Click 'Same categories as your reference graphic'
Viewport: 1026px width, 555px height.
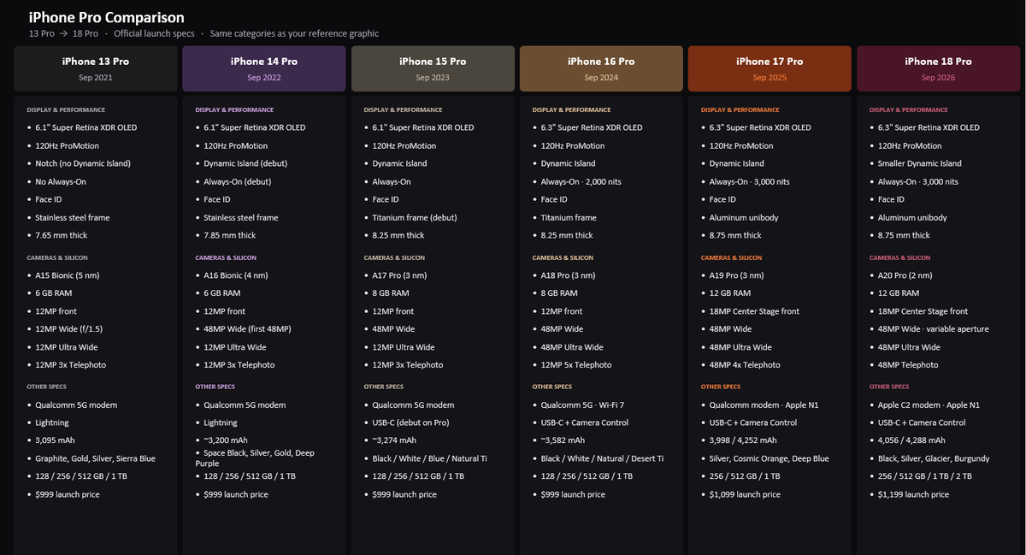[294, 33]
